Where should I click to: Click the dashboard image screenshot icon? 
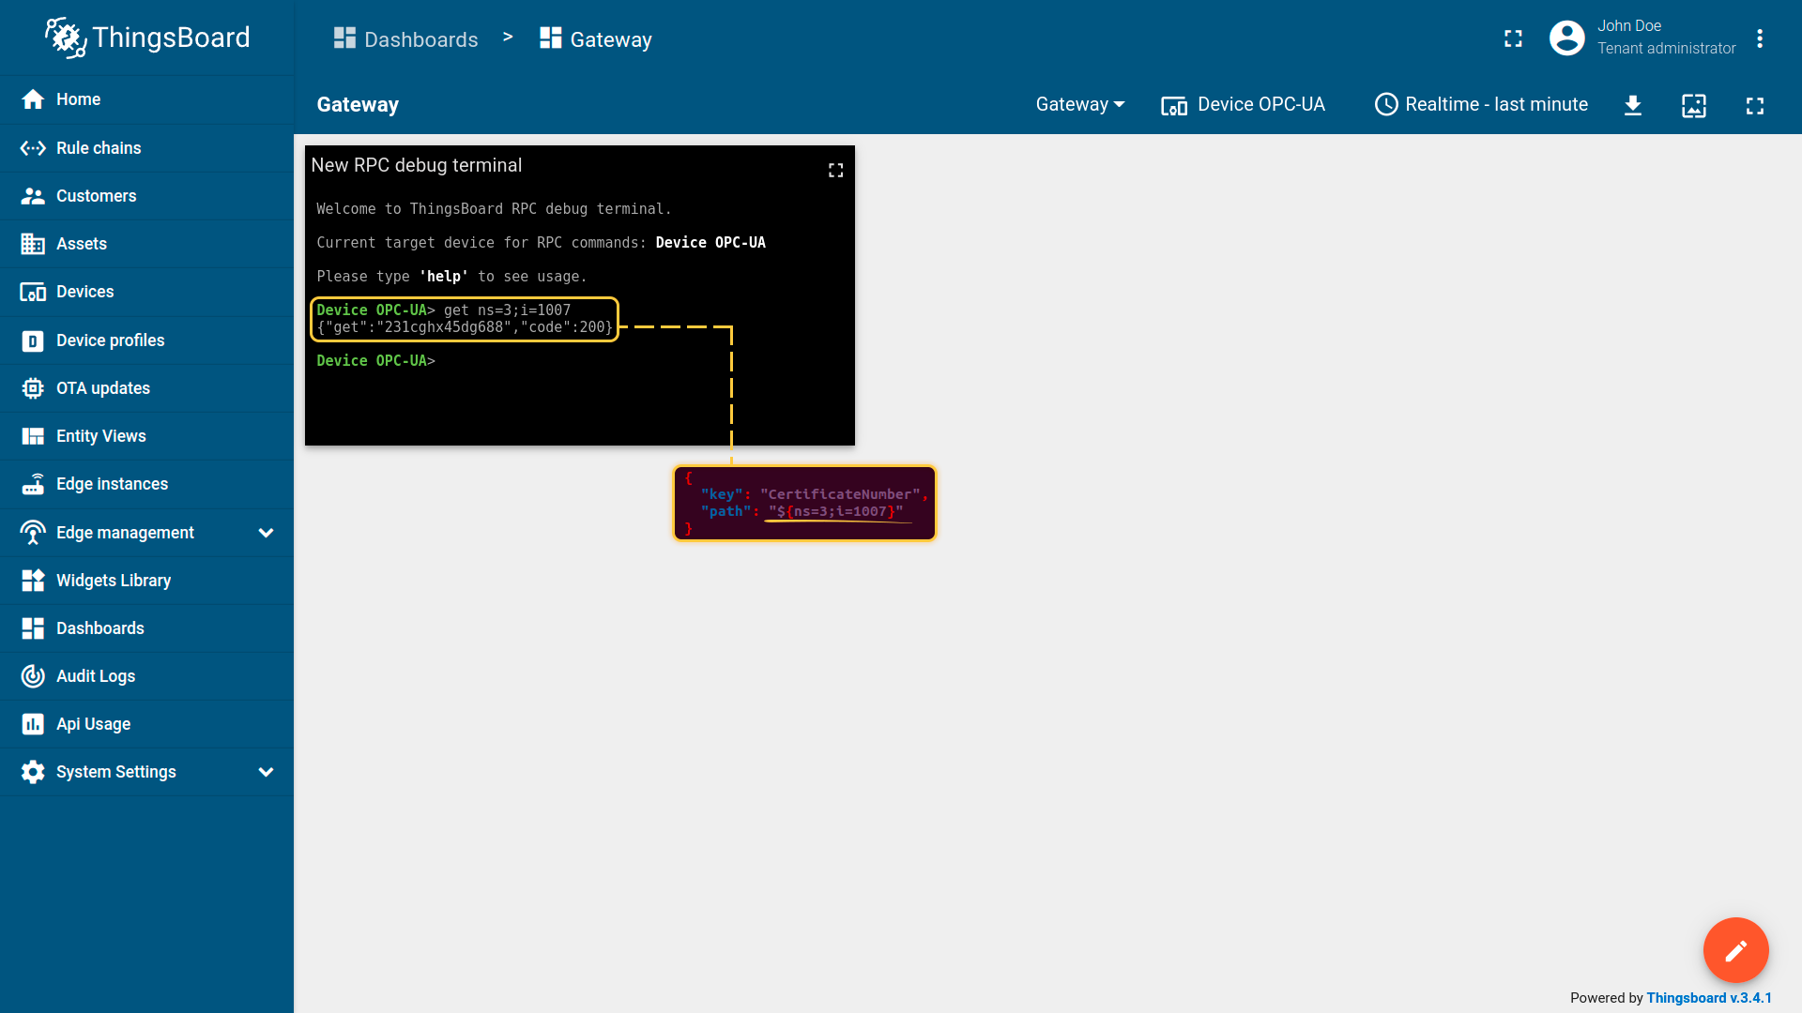(x=1693, y=105)
